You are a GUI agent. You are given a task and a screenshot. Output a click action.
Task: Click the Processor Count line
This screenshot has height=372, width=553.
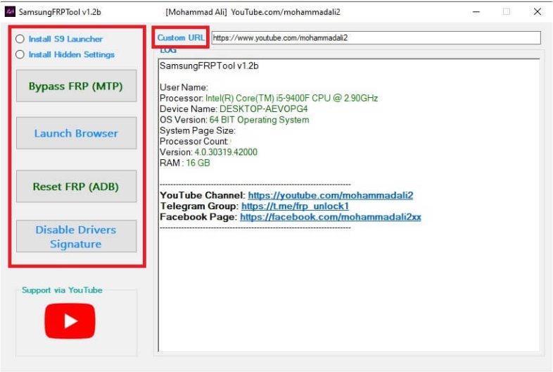point(194,142)
